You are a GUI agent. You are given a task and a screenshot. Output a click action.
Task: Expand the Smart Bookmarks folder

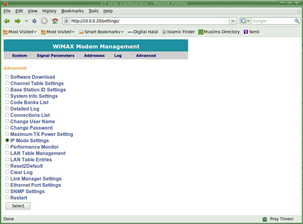tap(101, 32)
